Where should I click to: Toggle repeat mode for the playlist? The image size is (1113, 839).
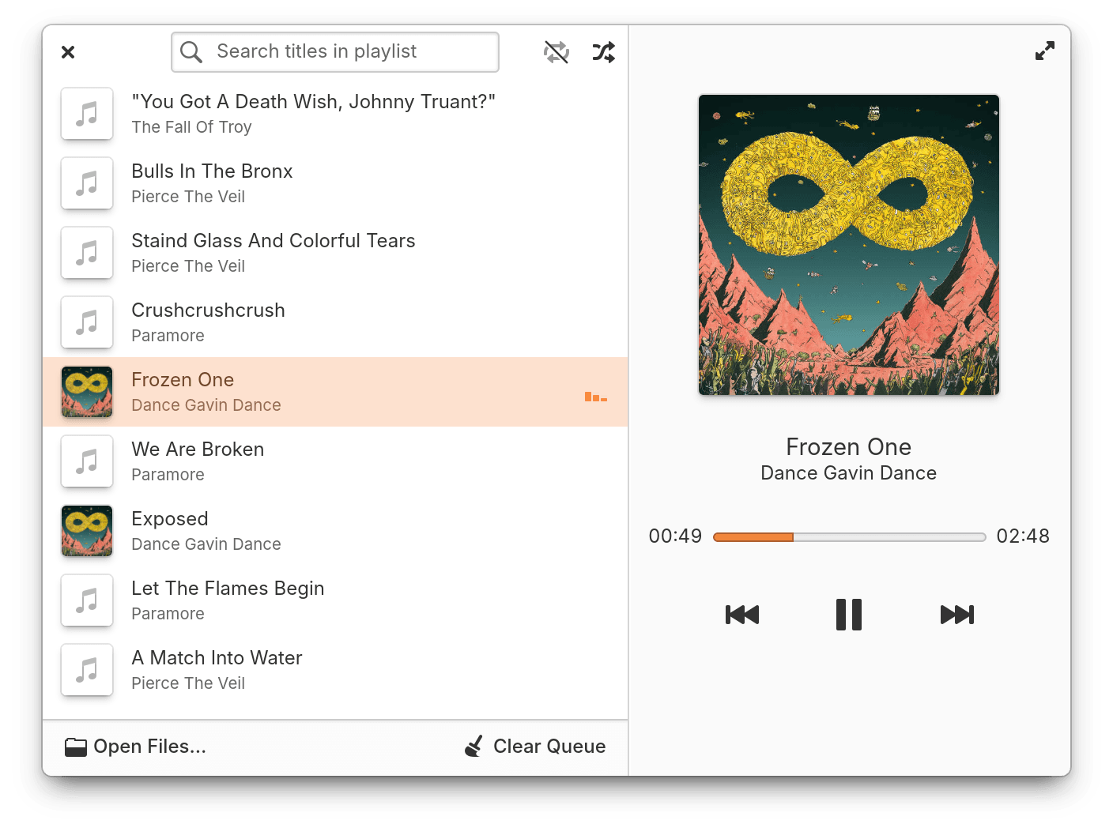pyautogui.click(x=556, y=51)
